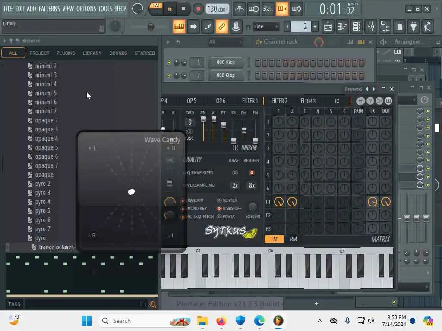Image resolution: width=442 pixels, height=331 pixels.
Task: Open the Tempo tapper icon
Action: [428, 27]
